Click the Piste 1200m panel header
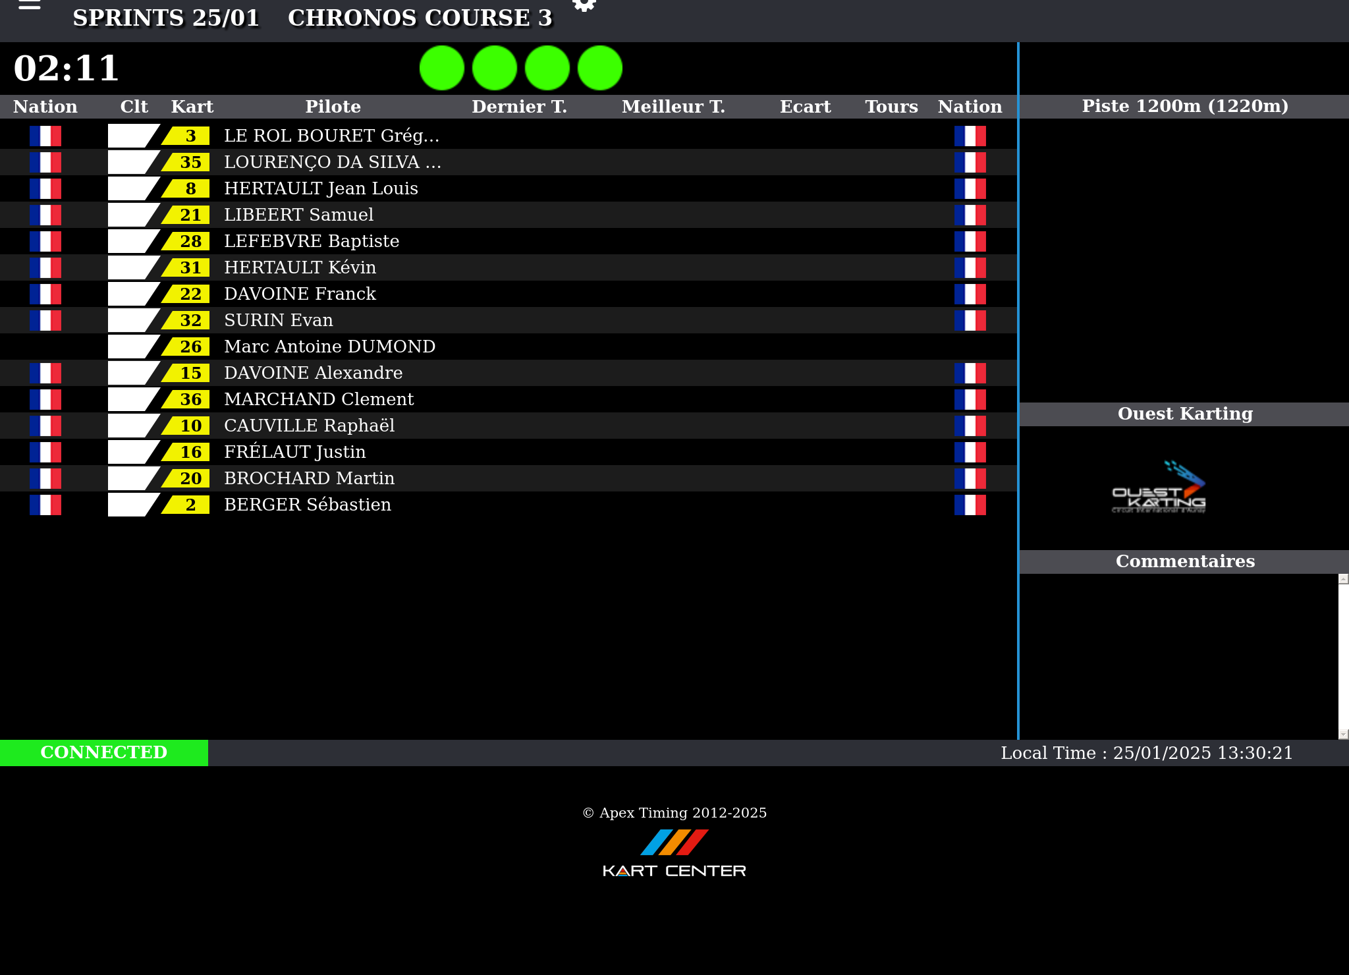 tap(1184, 106)
